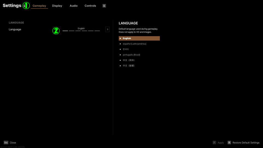Select Traditional Chinese language option
The width and height of the screenshot is (263, 148).
128,66
